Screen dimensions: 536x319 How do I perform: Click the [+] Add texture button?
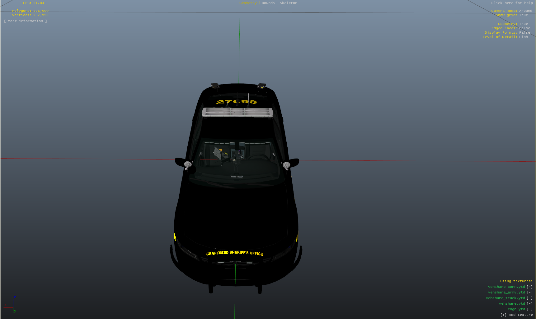pyautogui.click(x=516, y=315)
